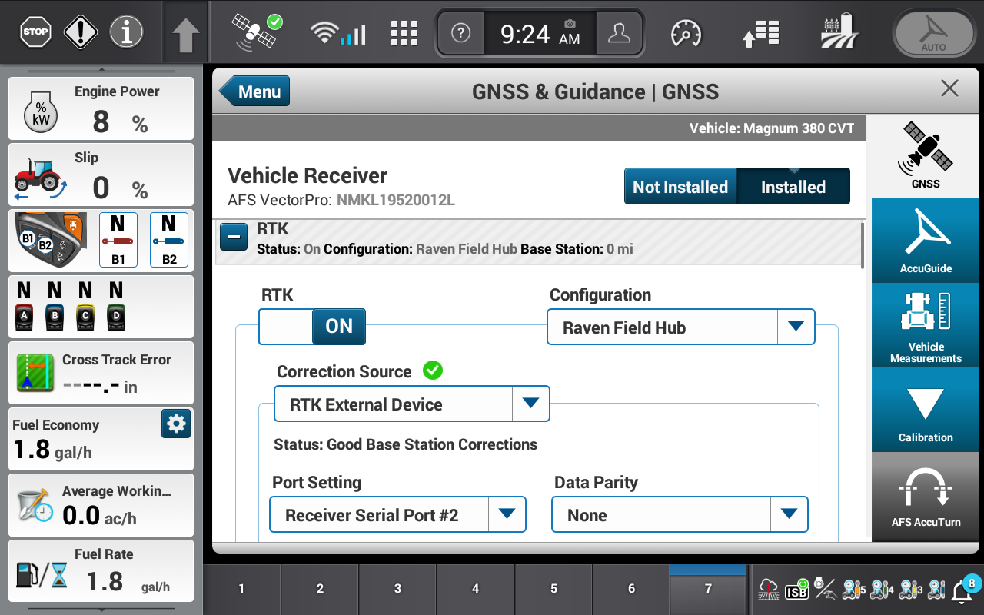Tap the Cross Track Error widget

pyautogui.click(x=101, y=373)
